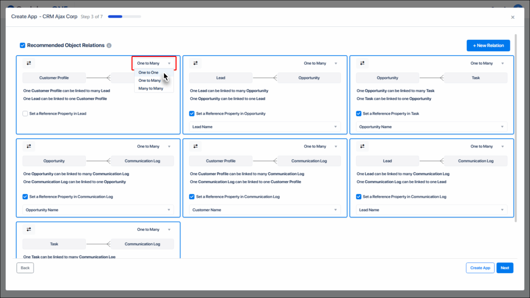530x298 pixels.
Task: Click 'Create App - CRM Ajax Corp' title
Action: [45, 17]
